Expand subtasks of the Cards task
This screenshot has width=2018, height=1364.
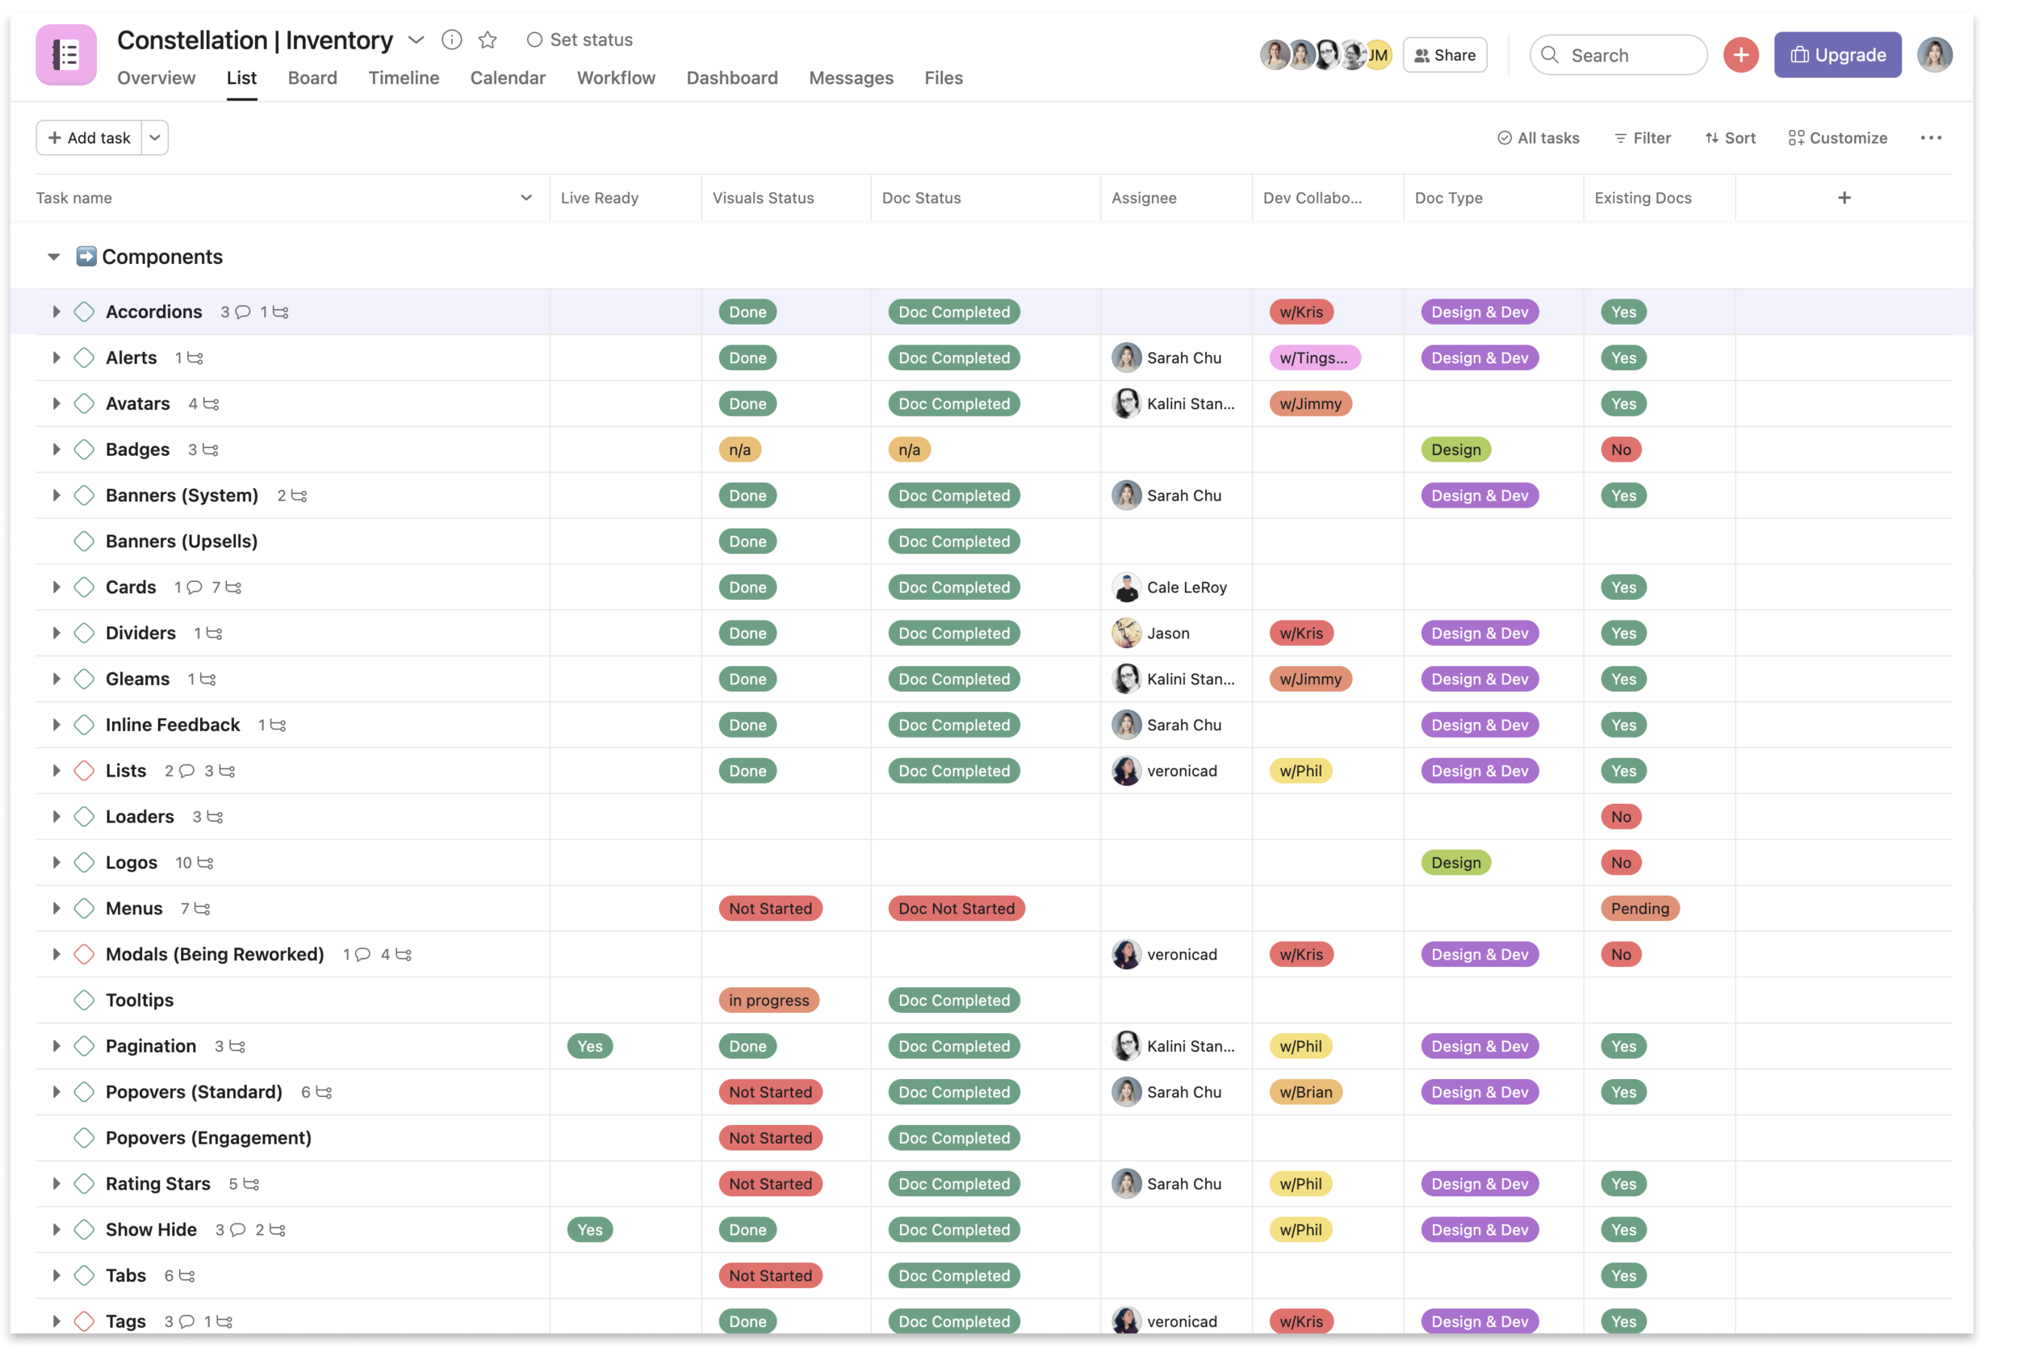tap(57, 588)
